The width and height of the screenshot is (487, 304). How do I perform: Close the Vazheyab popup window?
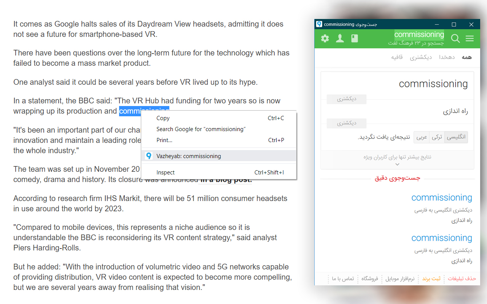click(x=471, y=24)
